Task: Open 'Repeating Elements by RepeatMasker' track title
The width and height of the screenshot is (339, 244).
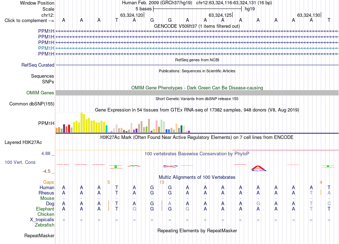Action: tap(197, 230)
